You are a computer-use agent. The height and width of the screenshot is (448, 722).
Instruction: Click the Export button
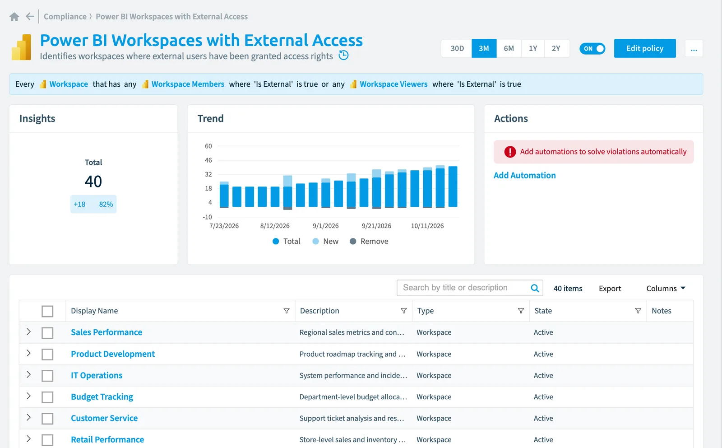pos(610,288)
